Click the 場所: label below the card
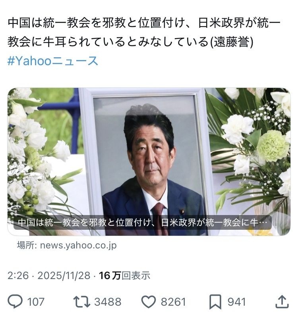298x318 pixels. coord(27,245)
